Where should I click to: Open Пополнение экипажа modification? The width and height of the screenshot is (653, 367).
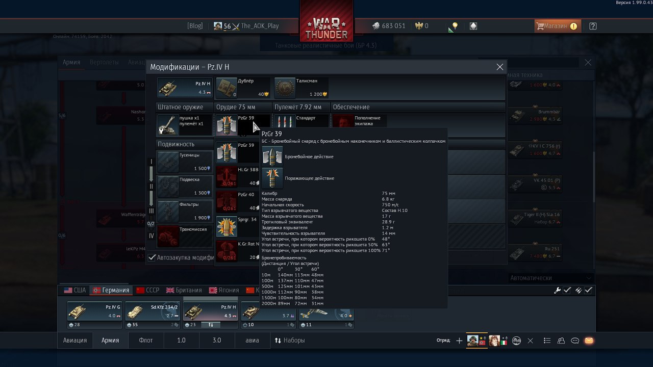359,122
